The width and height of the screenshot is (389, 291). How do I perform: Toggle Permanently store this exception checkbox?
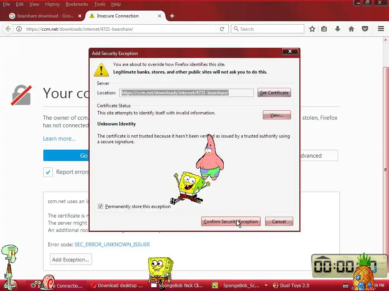100,207
